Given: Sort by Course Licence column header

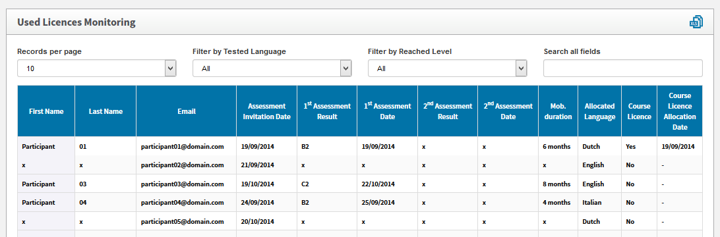Looking at the screenshot, I should [x=639, y=111].
